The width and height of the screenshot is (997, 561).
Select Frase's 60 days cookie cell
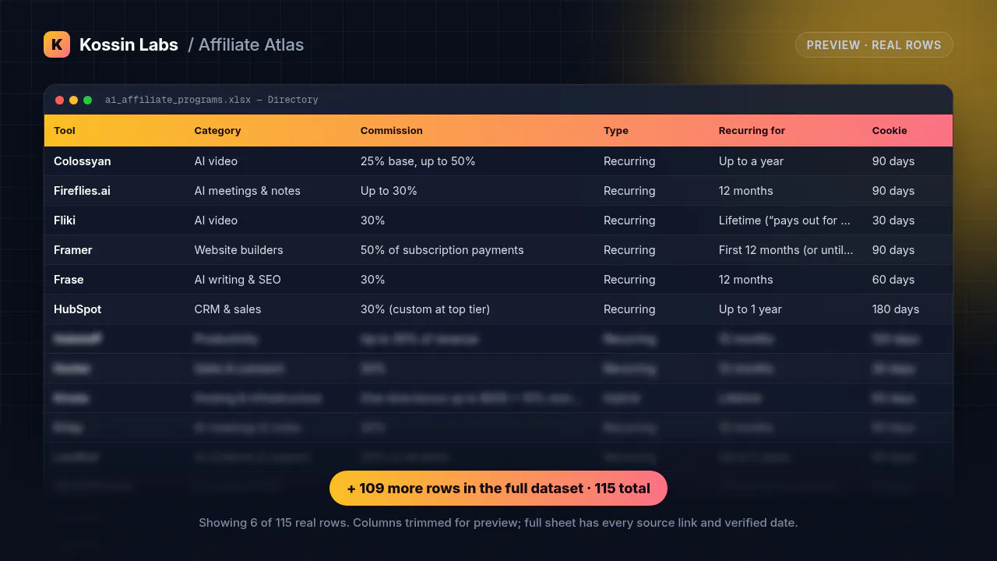(x=893, y=280)
